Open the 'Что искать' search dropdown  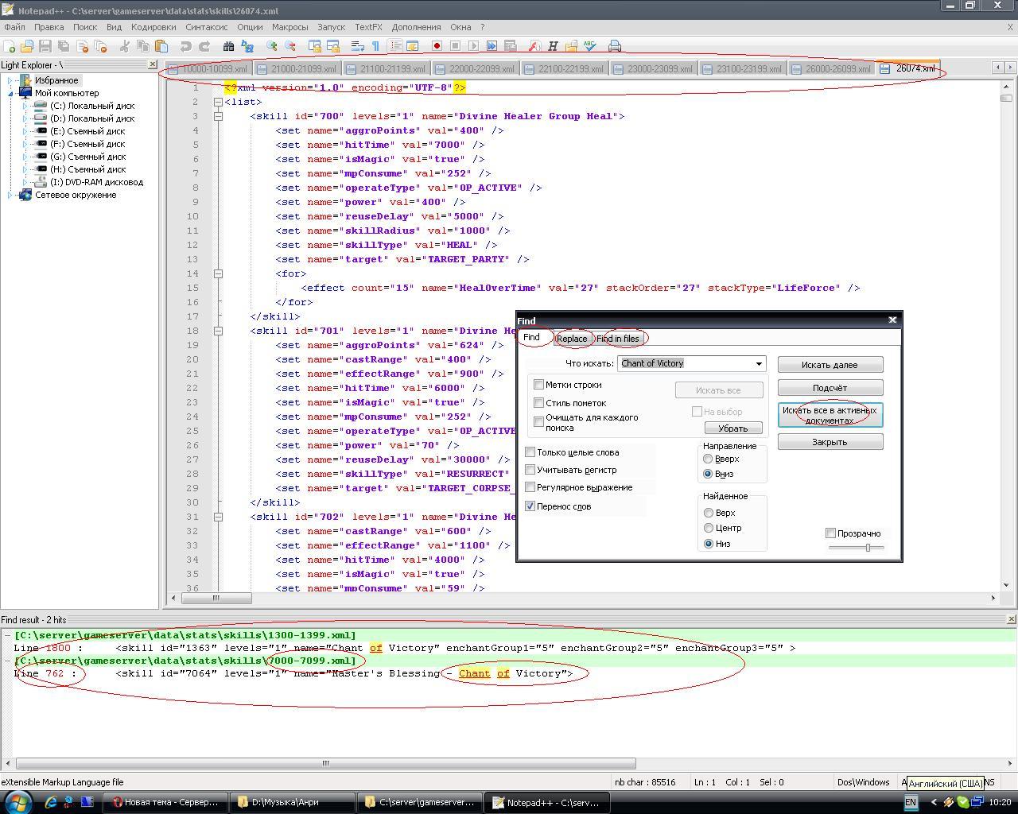pyautogui.click(x=759, y=363)
